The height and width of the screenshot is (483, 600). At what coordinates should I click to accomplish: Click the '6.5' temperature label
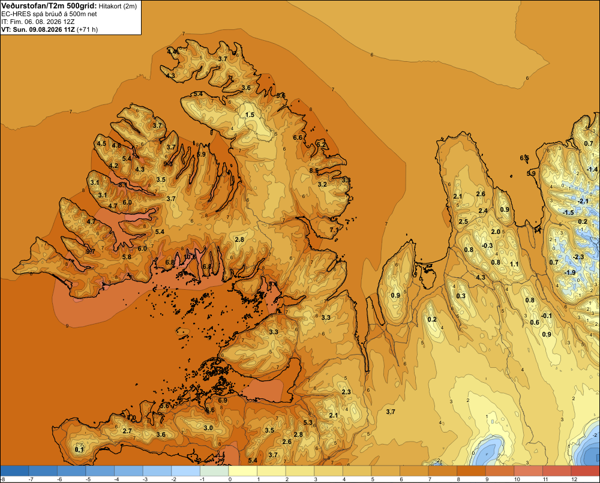tap(524, 158)
